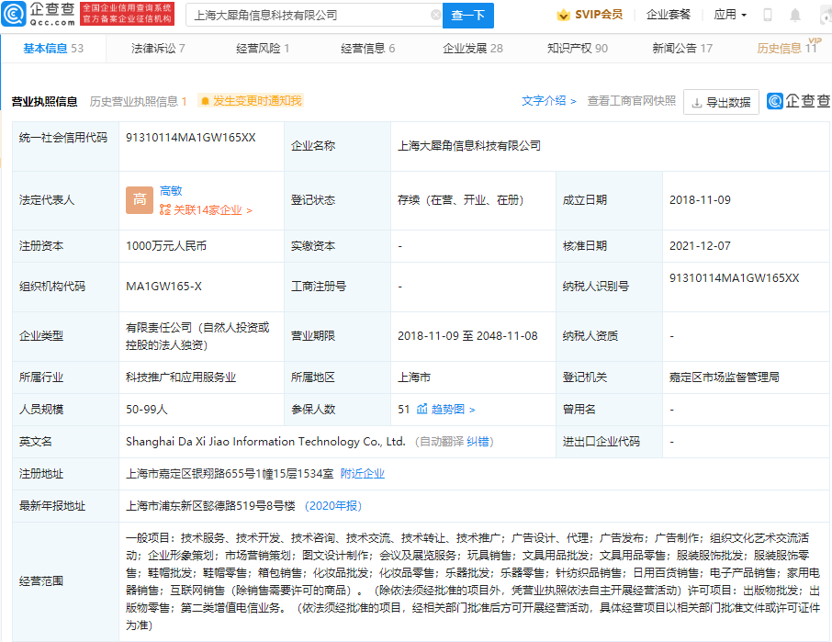Click the 导出数据 export button
Viewport: 832px width, 642px height.
721,102
